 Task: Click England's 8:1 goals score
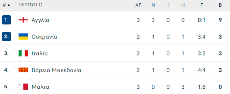pyautogui.click(x=202, y=20)
